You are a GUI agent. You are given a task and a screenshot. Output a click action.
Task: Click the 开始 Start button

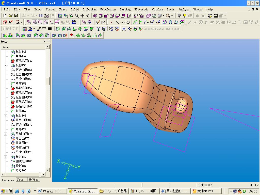7,191
